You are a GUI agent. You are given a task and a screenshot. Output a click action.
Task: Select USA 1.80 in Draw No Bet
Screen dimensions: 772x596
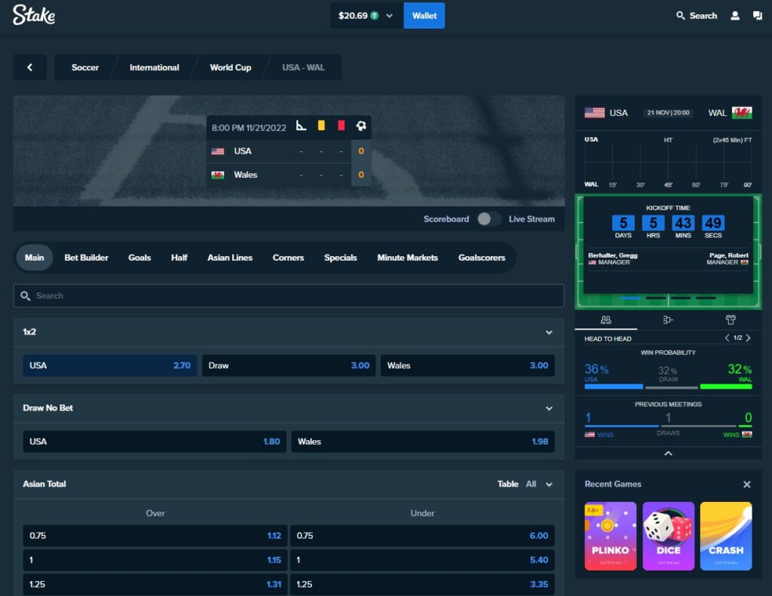click(x=155, y=442)
